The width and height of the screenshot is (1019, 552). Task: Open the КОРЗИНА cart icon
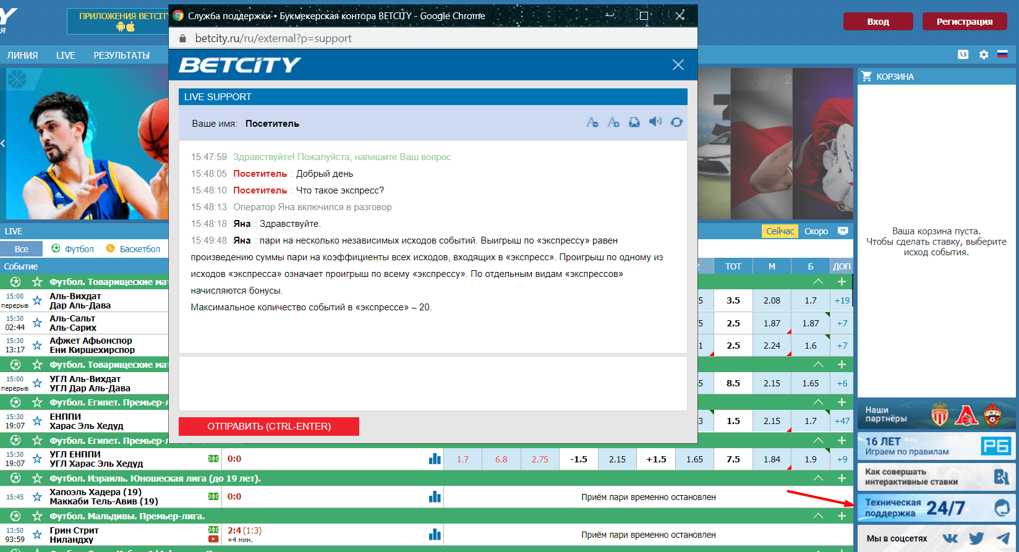tap(866, 76)
